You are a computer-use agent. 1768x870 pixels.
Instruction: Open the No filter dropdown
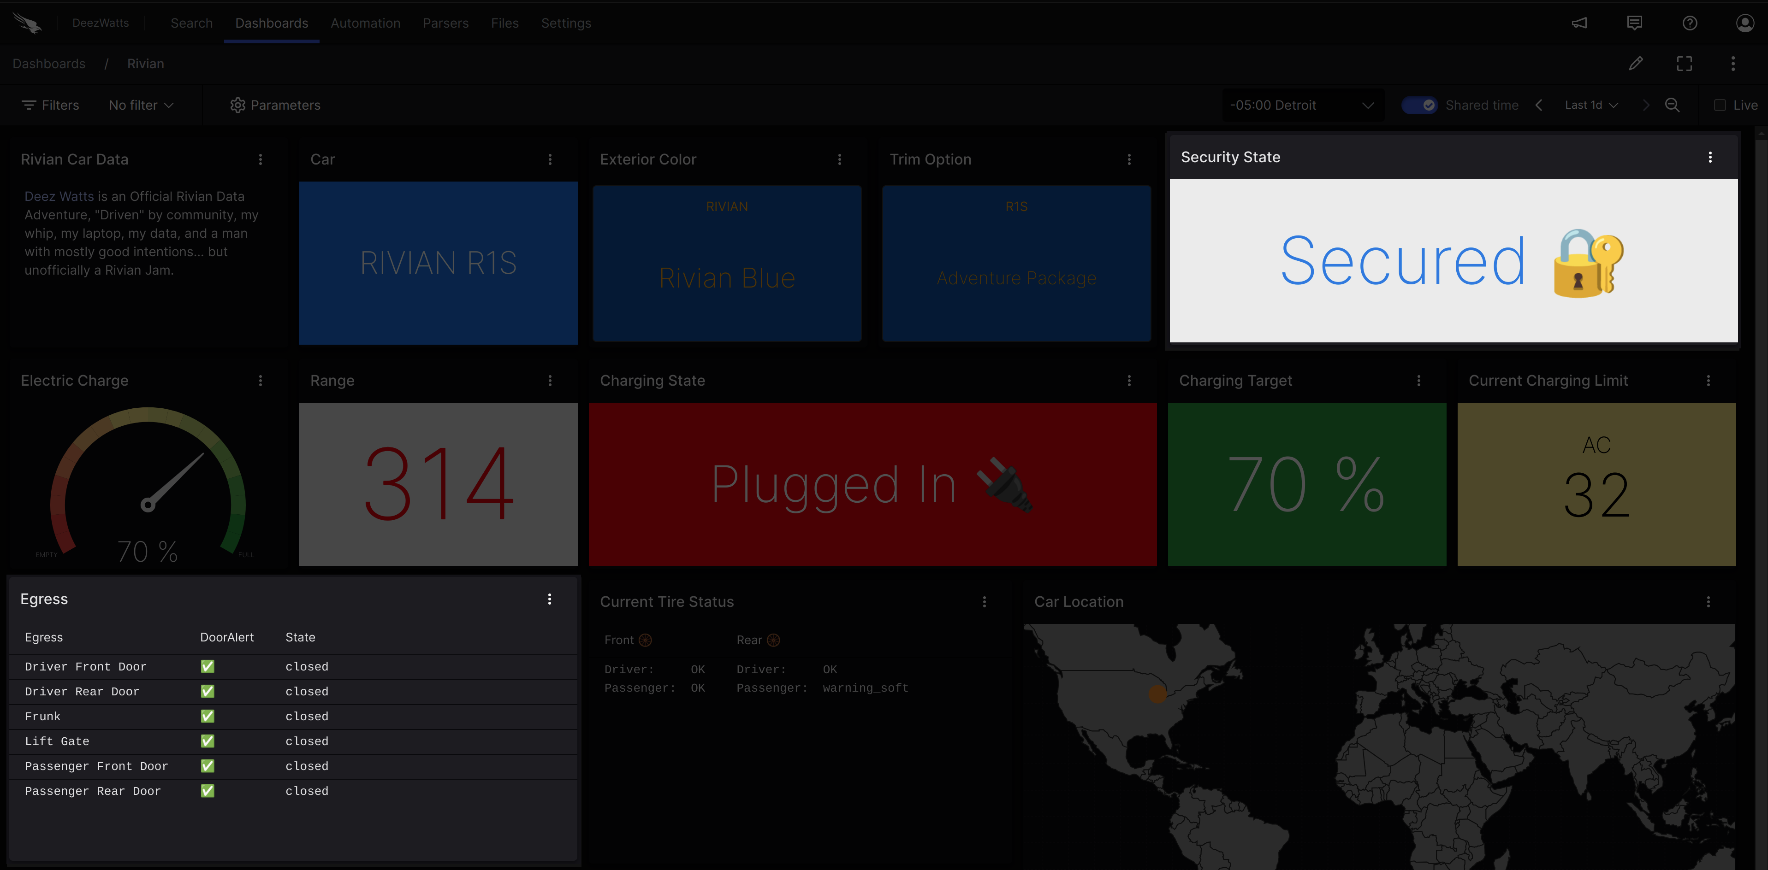click(x=141, y=105)
